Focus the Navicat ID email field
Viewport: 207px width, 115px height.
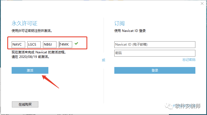(x=155, y=45)
